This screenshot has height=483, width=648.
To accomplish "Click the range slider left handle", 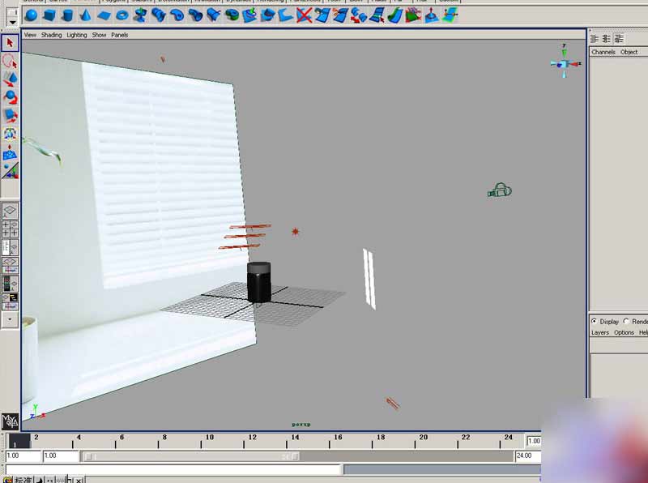I will 88,456.
